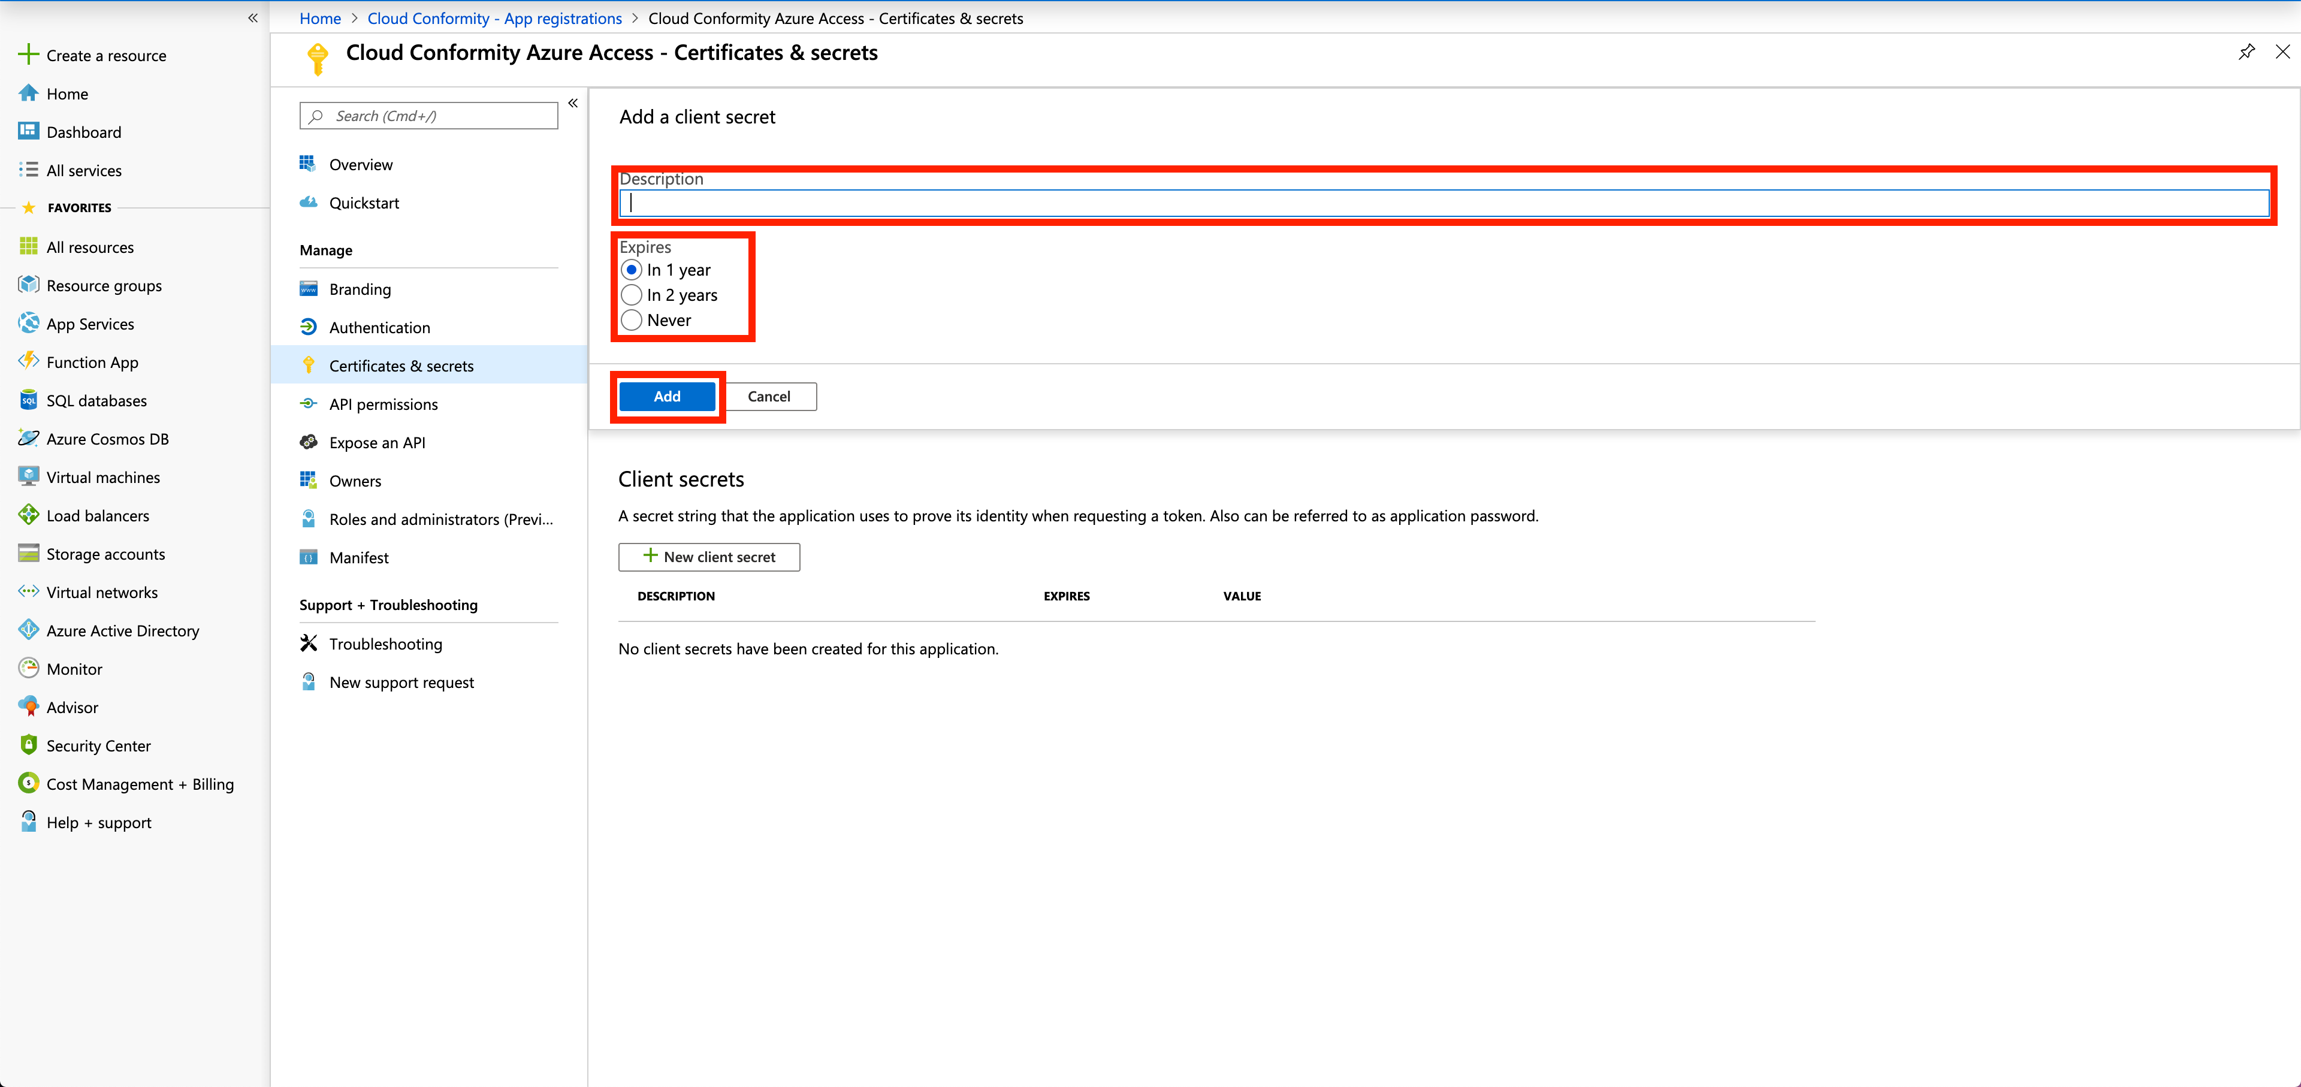The height and width of the screenshot is (1087, 2301).
Task: Click the Create a resource plus icon
Action: coord(29,55)
